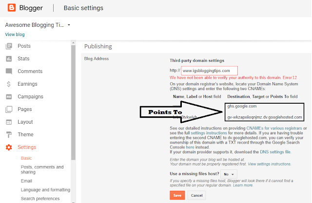Select the gv-wkzapxiioqnjmz.dv.googlehosted.com text
312x203 pixels.
265,117
